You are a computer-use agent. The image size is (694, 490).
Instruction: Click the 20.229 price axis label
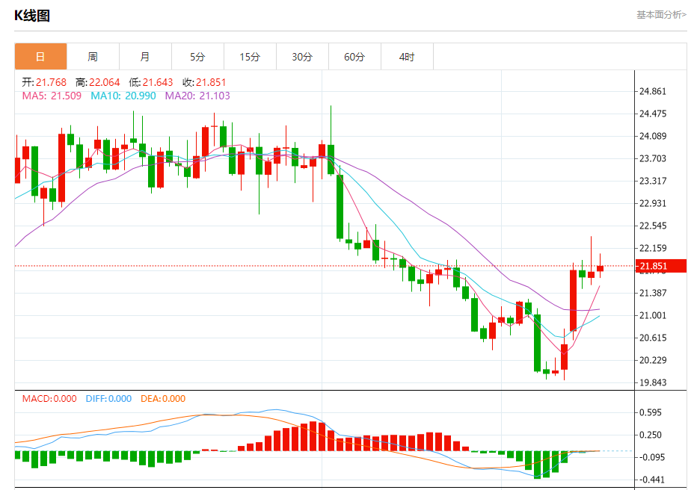pos(652,360)
